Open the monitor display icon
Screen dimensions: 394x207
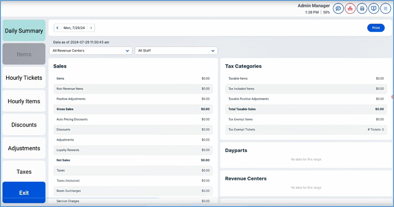tap(374, 8)
